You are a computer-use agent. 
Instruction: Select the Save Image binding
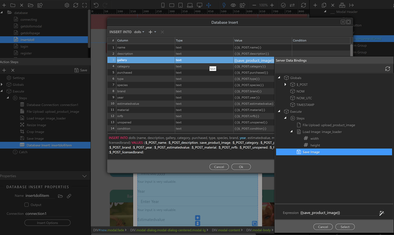(311, 152)
